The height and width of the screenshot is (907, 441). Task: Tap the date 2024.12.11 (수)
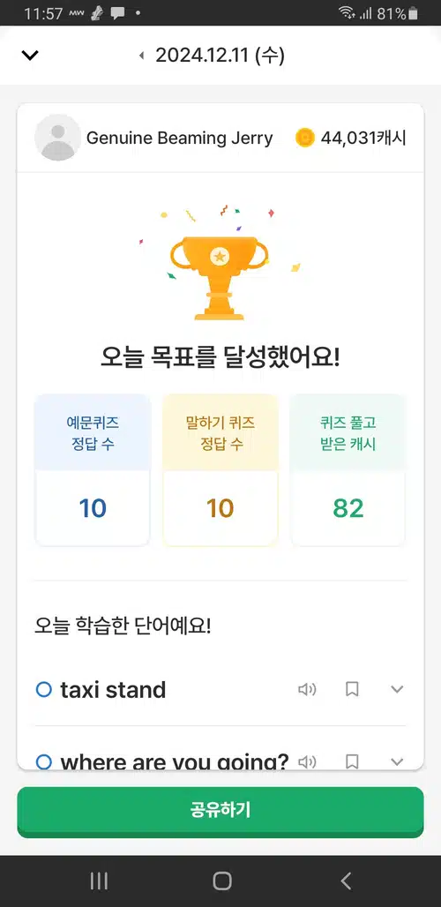click(x=220, y=56)
